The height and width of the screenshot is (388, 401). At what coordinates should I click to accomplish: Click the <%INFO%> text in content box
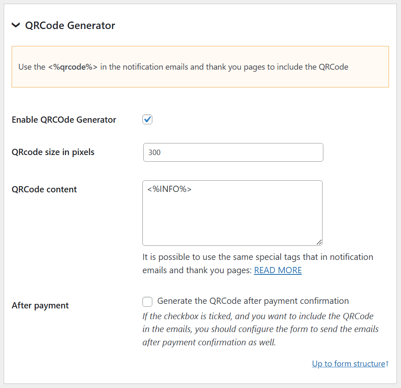[169, 189]
